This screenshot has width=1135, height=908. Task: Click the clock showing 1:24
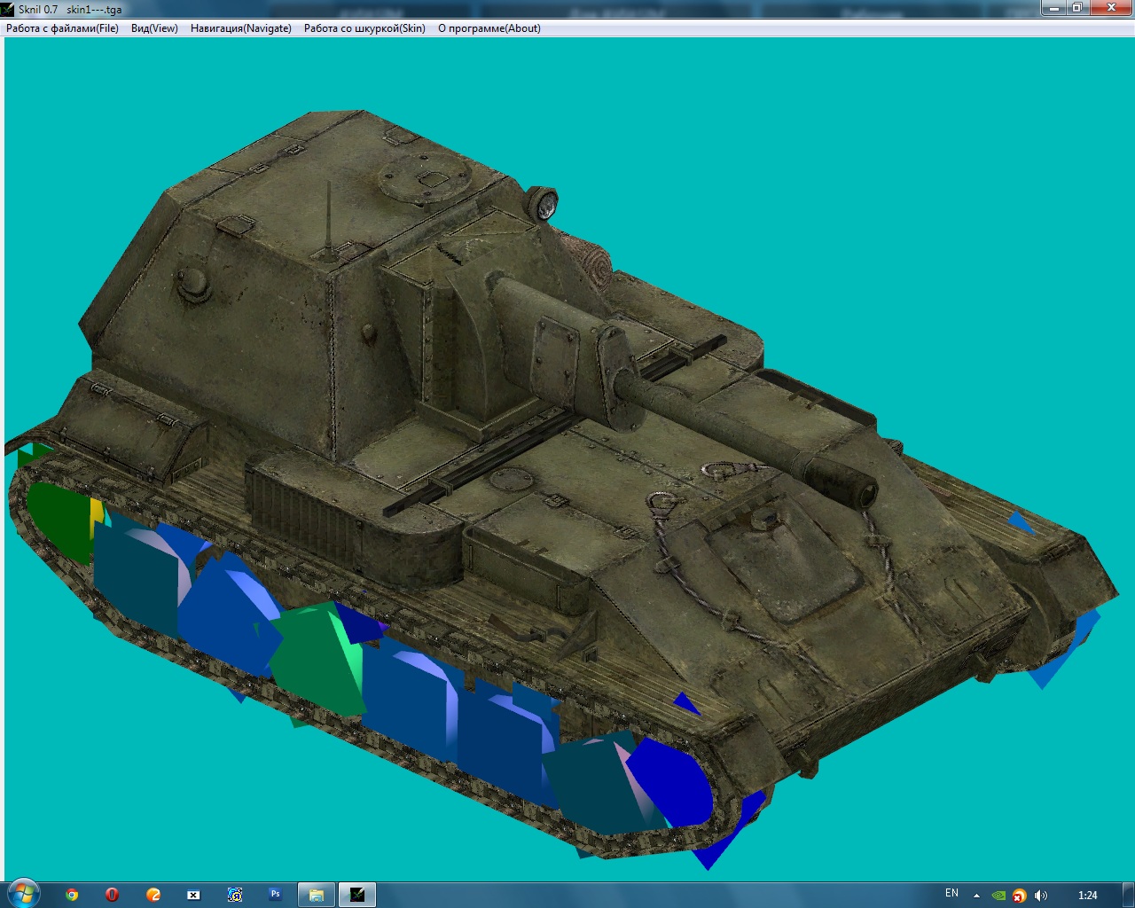(x=1088, y=896)
